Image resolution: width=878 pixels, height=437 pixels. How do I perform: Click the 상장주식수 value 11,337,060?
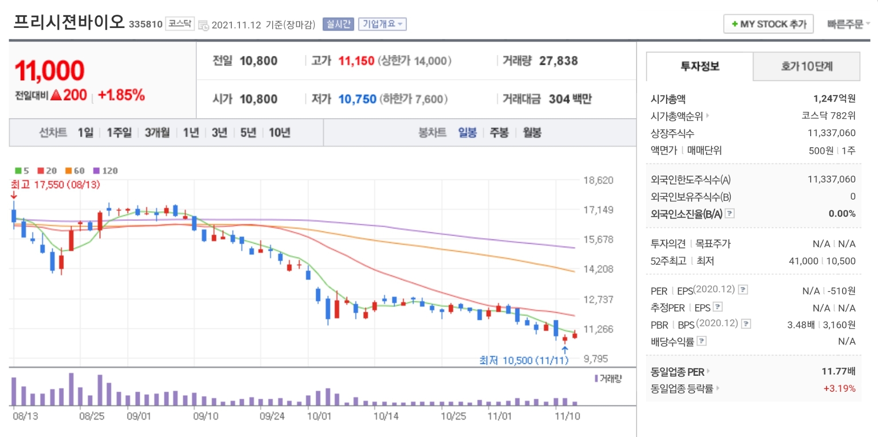pos(831,133)
